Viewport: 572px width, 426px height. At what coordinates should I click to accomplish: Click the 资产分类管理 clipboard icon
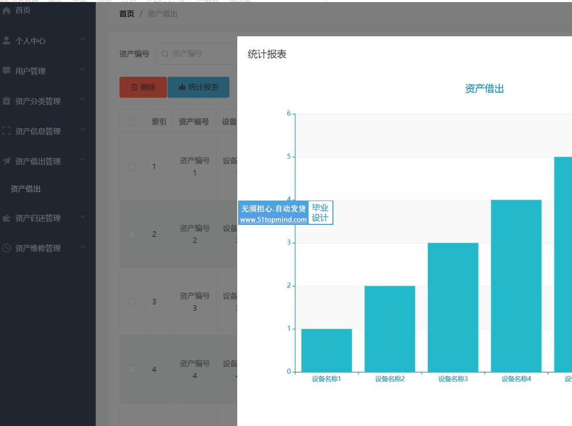click(7, 101)
